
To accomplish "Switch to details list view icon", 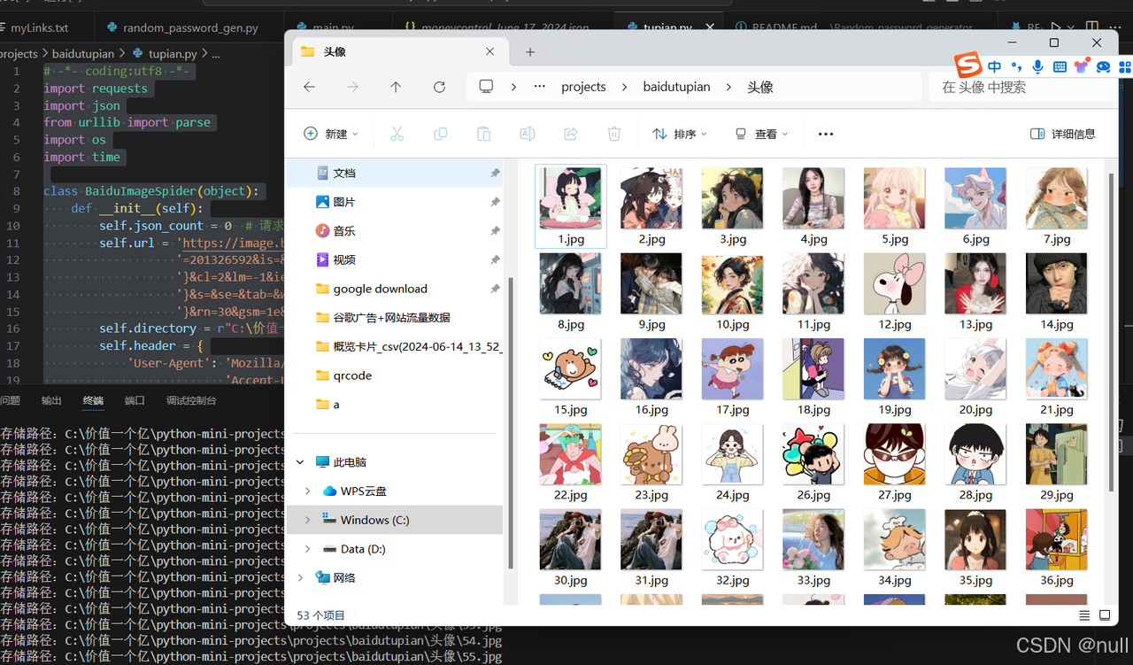I will (1084, 615).
